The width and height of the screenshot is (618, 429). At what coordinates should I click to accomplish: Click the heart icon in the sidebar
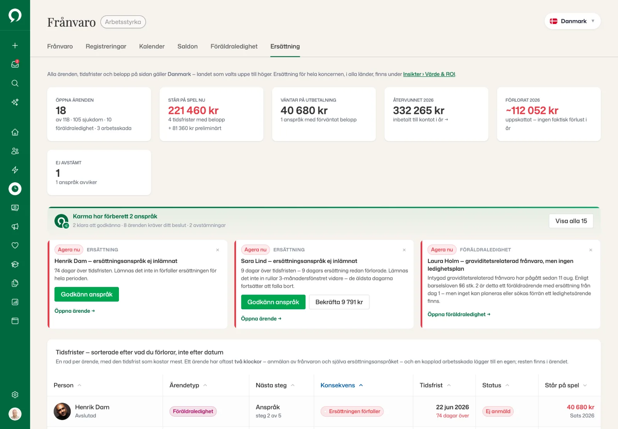15,246
